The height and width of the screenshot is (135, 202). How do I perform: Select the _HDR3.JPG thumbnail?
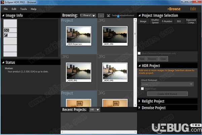(x=115, y=72)
